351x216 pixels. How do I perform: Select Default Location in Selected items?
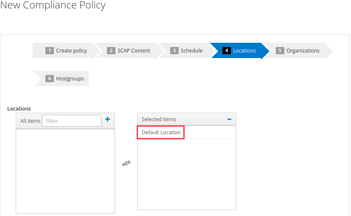[x=161, y=132]
